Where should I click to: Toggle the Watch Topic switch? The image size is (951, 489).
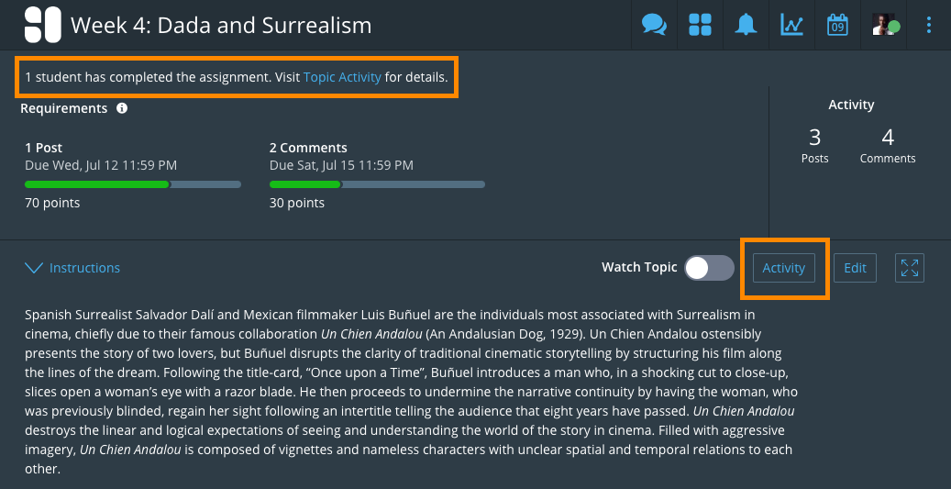click(710, 268)
